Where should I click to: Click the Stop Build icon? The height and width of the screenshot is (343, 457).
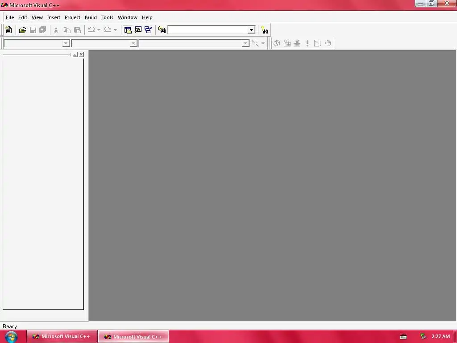(x=297, y=43)
